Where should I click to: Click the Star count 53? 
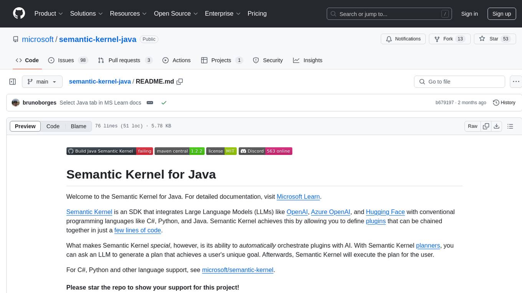tap(505, 39)
